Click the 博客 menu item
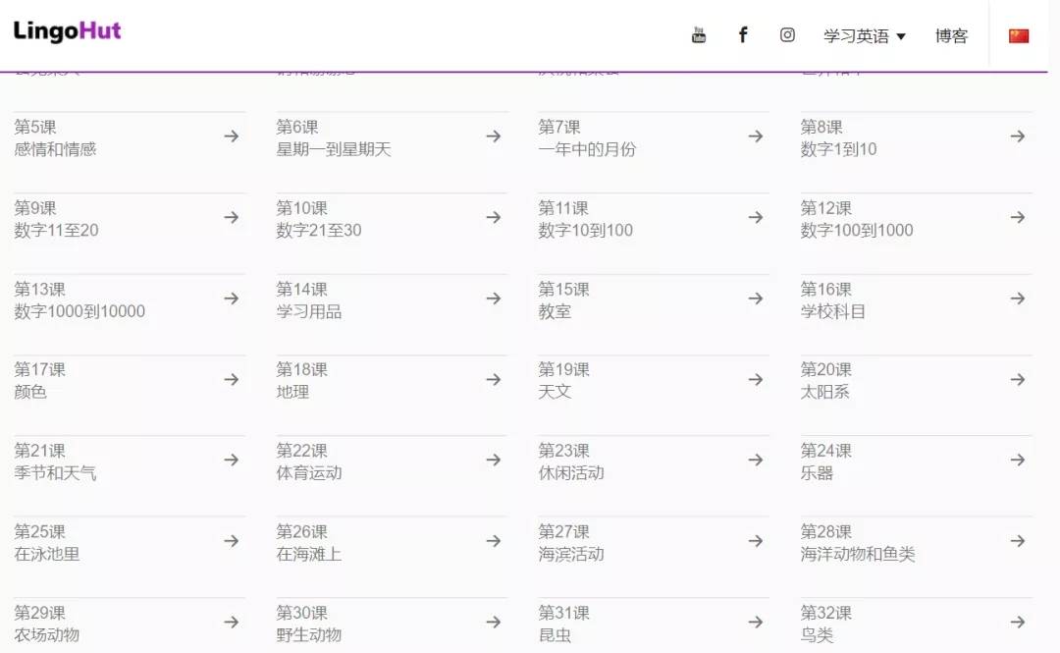Image resolution: width=1060 pixels, height=653 pixels. (x=951, y=35)
